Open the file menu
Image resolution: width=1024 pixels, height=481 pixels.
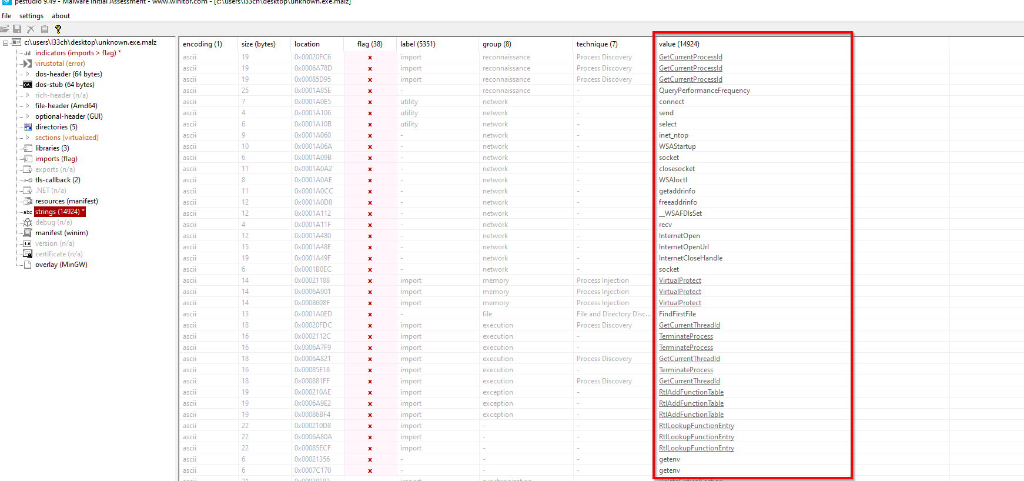tap(6, 16)
